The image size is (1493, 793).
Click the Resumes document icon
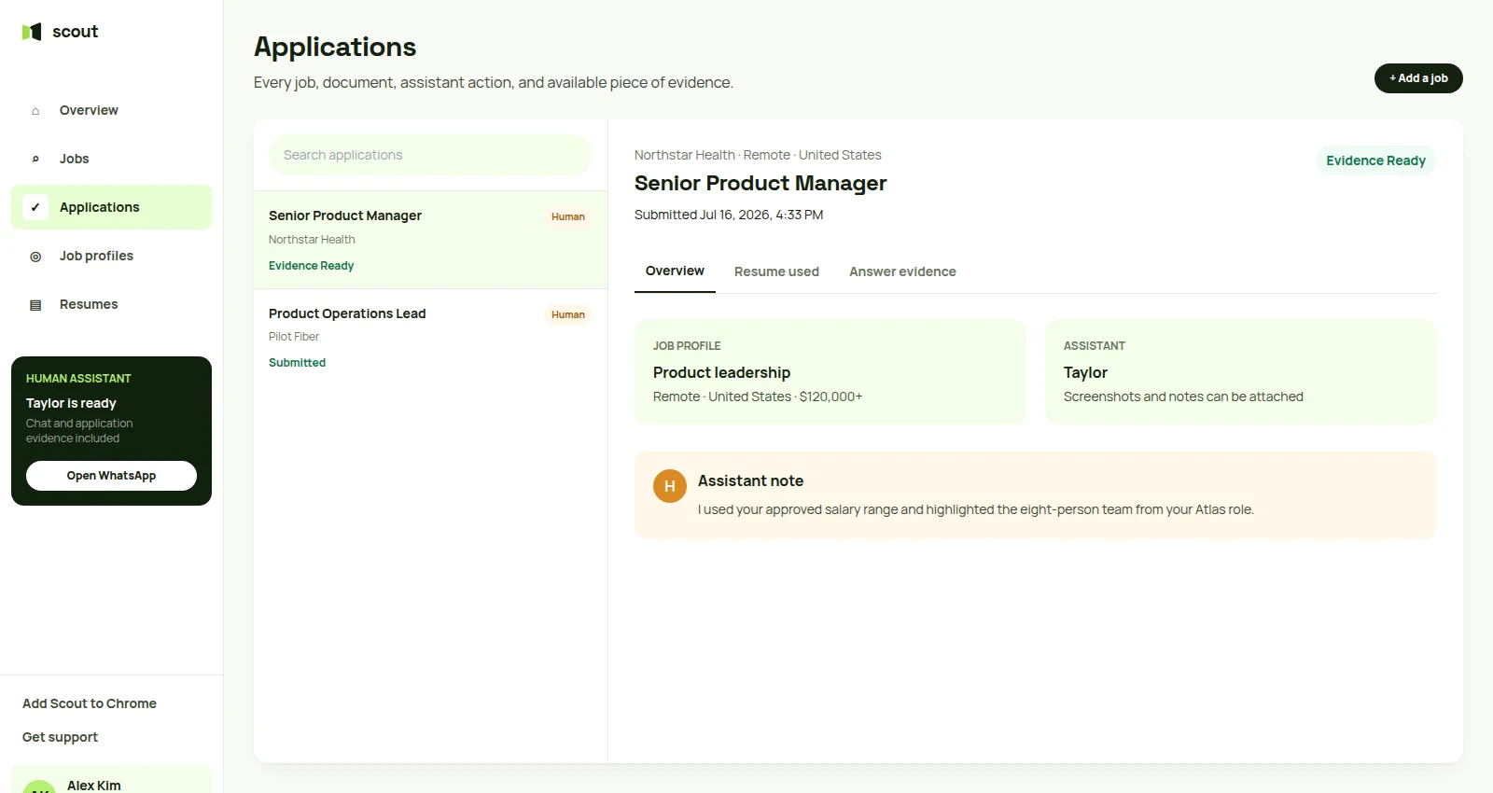pyautogui.click(x=35, y=305)
